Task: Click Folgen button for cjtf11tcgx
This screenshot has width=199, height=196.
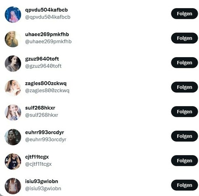Action: coord(185,161)
